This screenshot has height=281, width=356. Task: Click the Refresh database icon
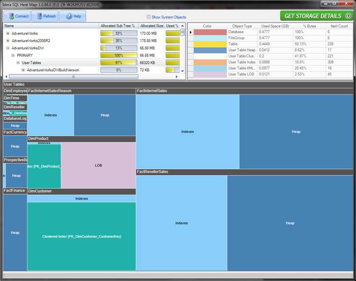point(39,16)
